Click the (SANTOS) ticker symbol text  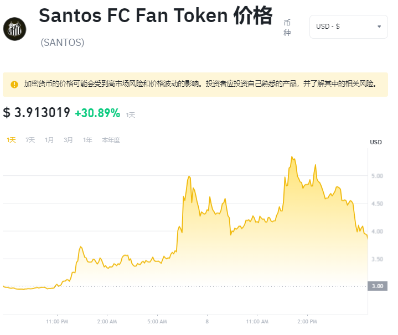click(63, 43)
